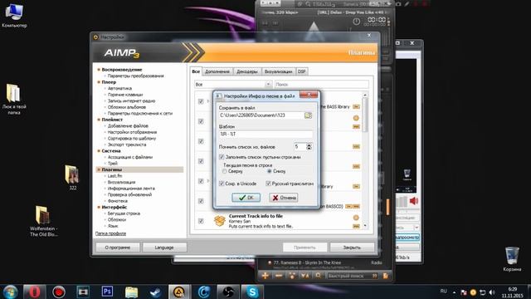Switch to the Декодеры tab
This screenshot has width=531, height=299.
click(x=247, y=71)
